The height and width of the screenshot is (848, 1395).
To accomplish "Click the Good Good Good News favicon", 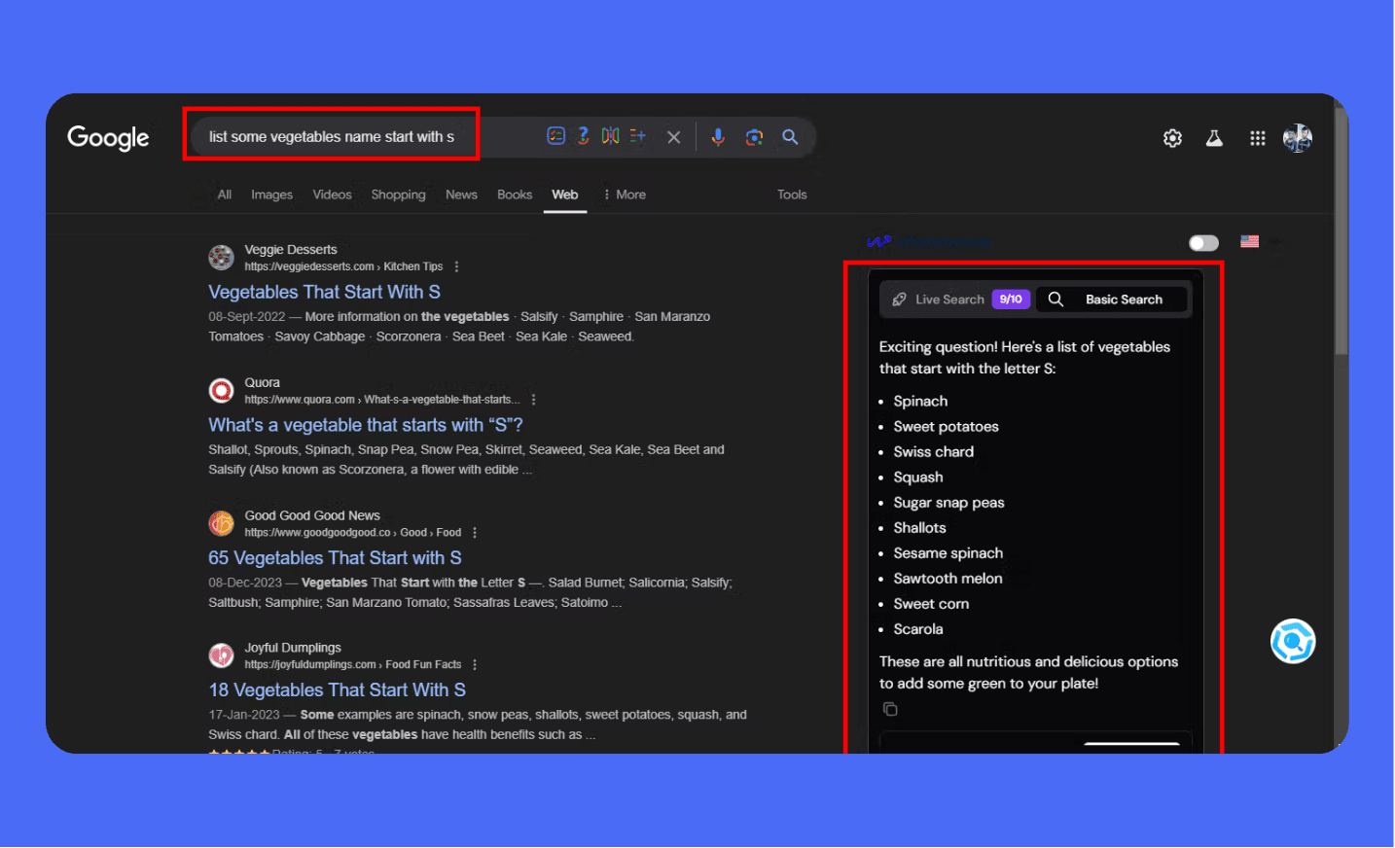I will (221, 523).
